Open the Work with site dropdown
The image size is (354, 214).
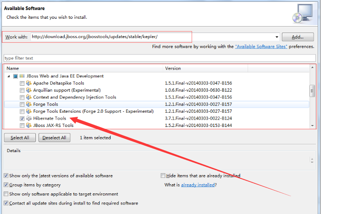(x=277, y=37)
